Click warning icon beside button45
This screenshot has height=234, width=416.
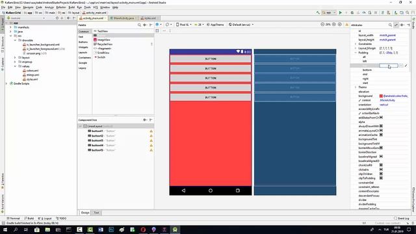(151, 150)
